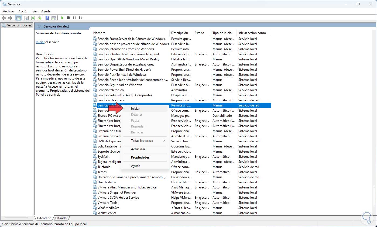Sort by the Estado column header

click(202, 33)
